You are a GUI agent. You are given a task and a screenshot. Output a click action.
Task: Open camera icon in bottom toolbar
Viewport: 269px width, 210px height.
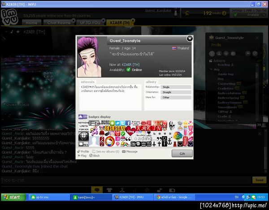point(172,190)
